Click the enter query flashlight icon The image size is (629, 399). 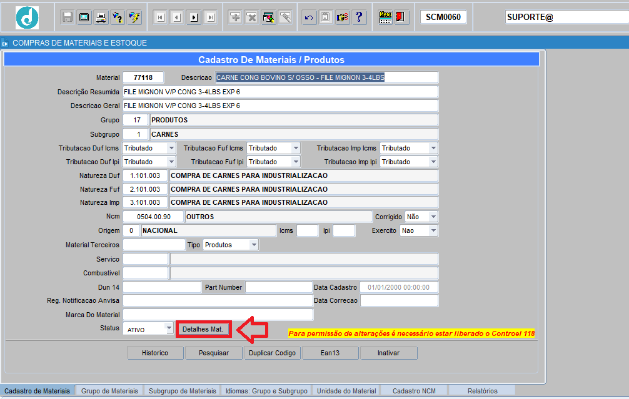point(118,17)
